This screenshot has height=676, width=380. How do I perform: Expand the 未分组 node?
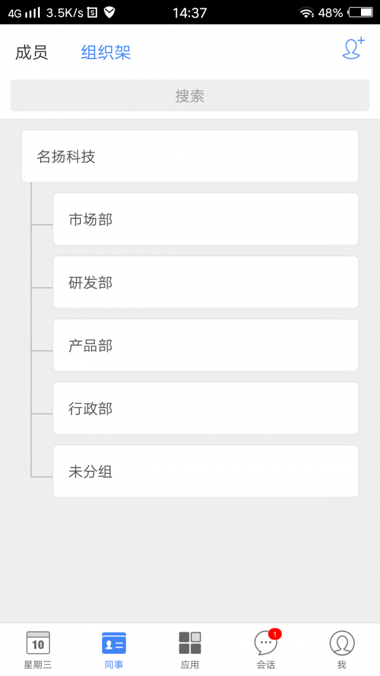(x=205, y=471)
